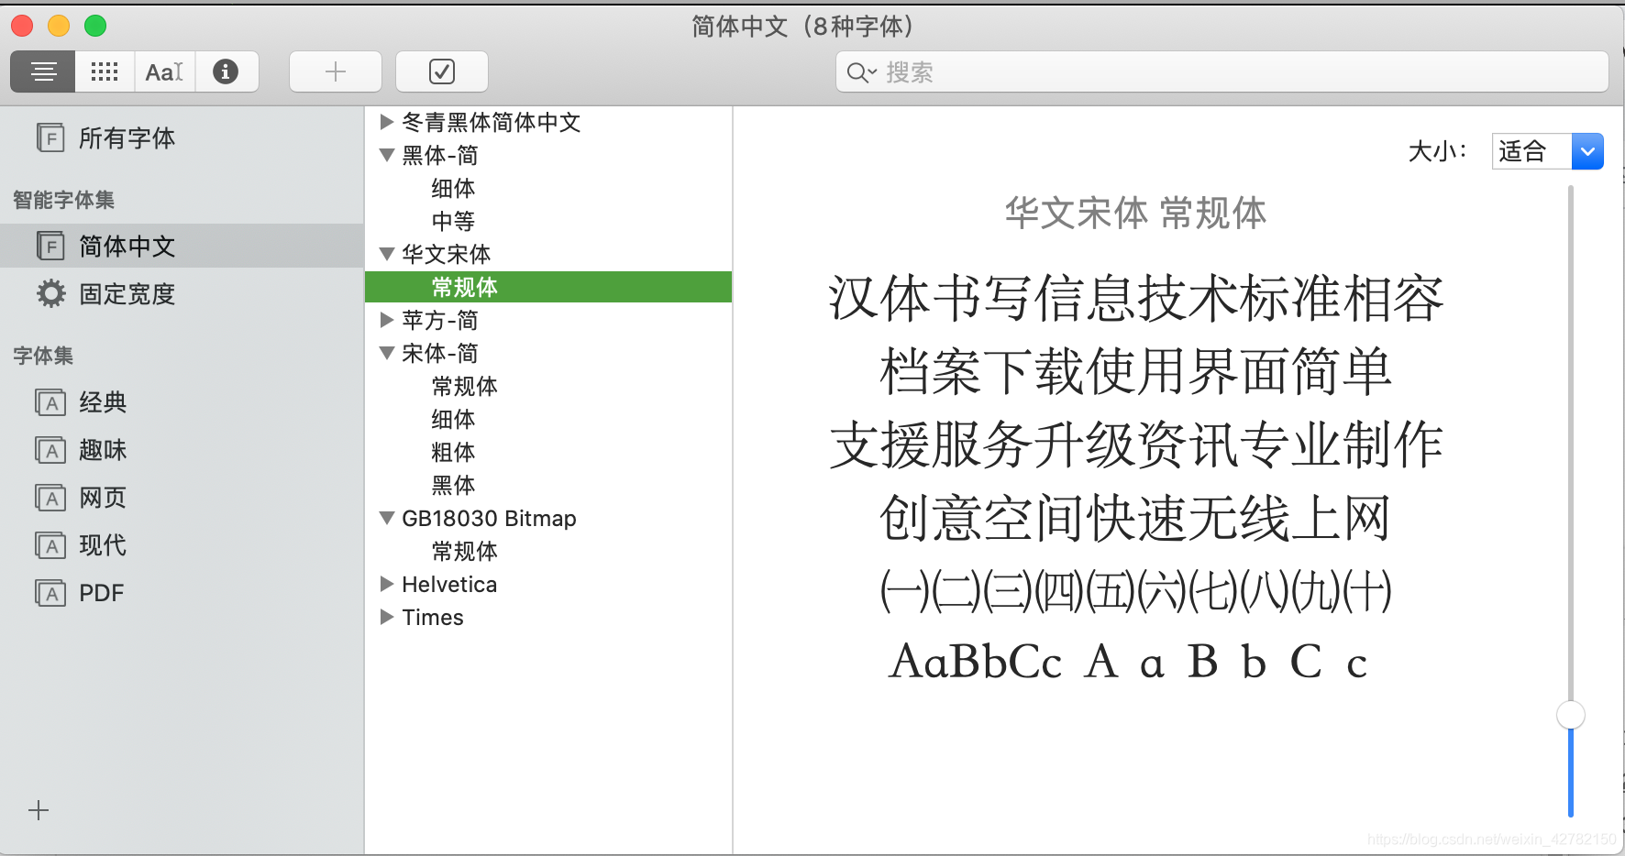Select the 简体中文 smart collection
1625x856 pixels.
click(182, 246)
